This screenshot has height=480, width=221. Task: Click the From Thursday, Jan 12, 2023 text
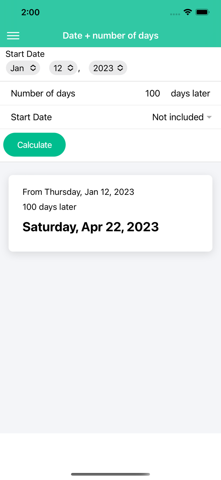coord(78,192)
